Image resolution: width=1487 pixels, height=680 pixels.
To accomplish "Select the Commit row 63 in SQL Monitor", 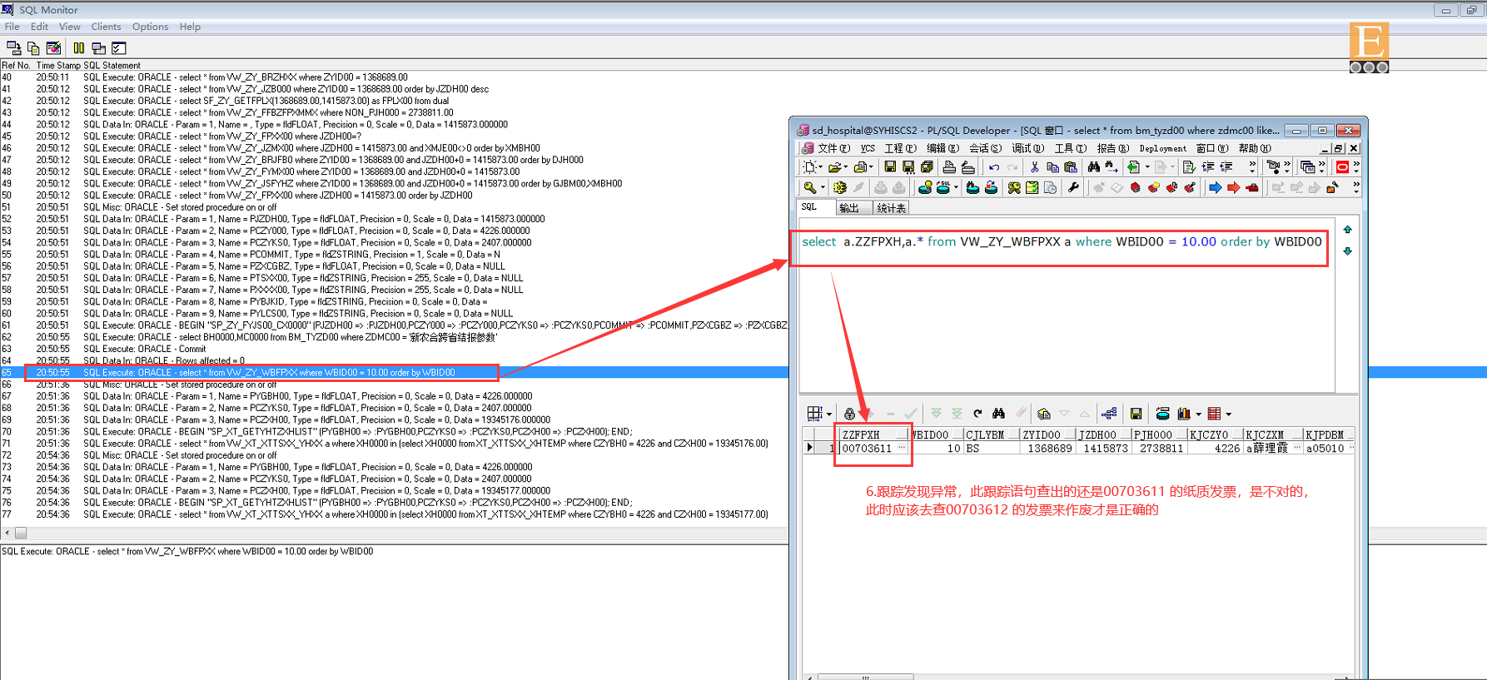I will click(x=395, y=349).
